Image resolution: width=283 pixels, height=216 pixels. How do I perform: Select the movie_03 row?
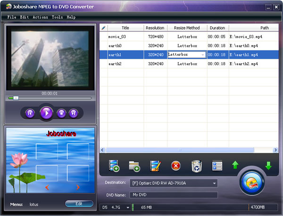pos(189,37)
